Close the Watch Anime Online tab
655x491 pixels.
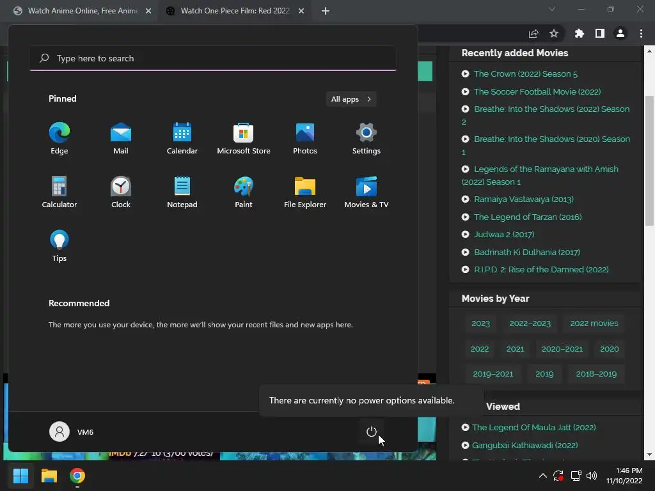click(148, 12)
